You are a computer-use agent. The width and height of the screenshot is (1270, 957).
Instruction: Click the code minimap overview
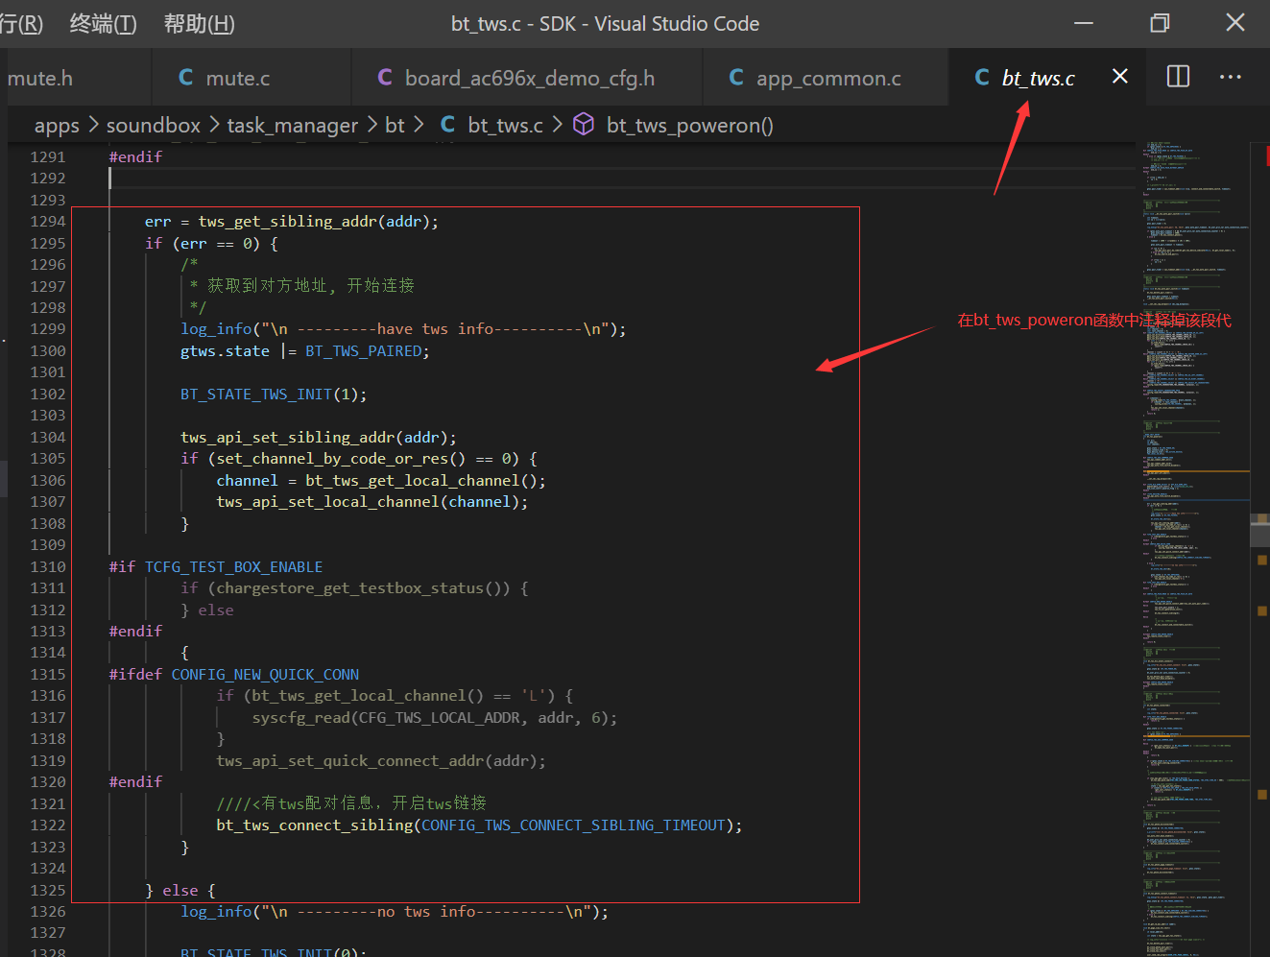(x=1194, y=547)
